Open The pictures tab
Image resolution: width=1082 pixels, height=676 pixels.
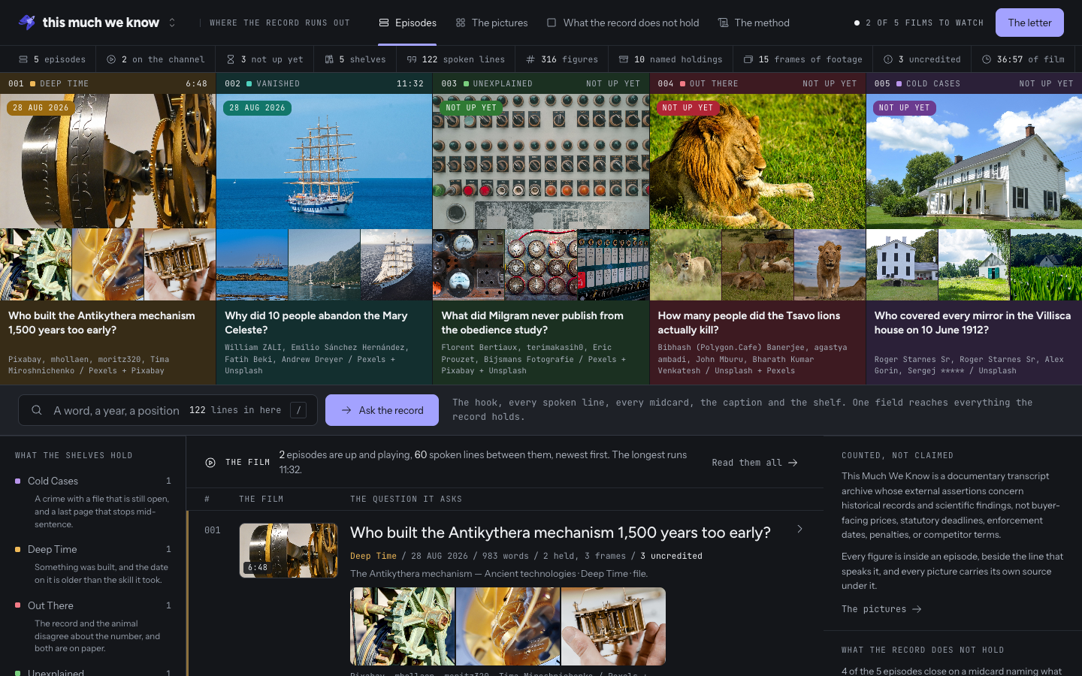tap(491, 23)
